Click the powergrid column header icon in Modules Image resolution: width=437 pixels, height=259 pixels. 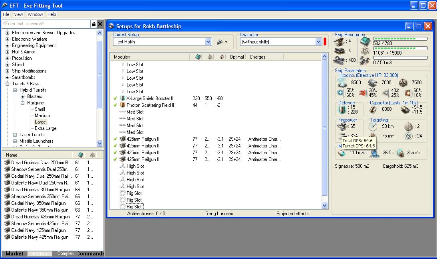(210, 57)
